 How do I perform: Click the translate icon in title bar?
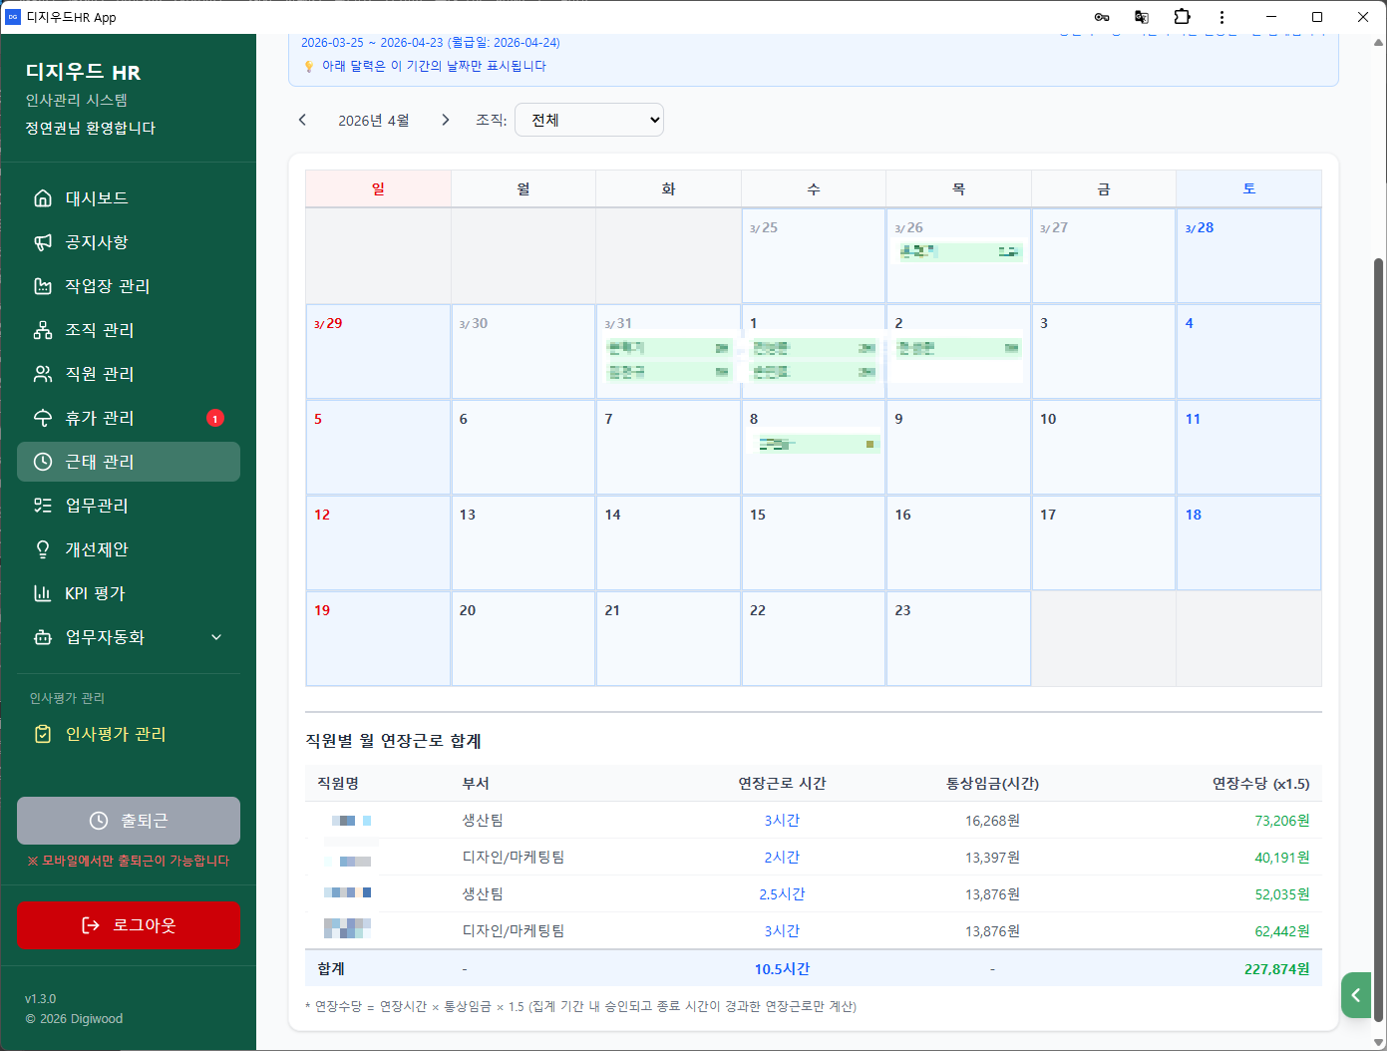pyautogui.click(x=1142, y=17)
